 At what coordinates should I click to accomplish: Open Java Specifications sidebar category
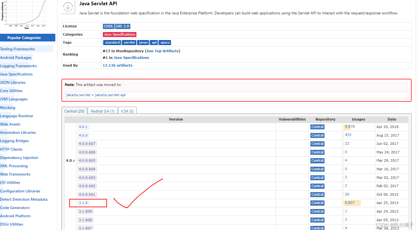coord(16,74)
